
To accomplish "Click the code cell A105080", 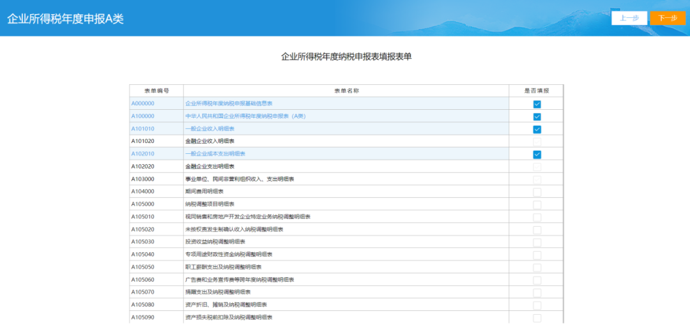I will coord(142,305).
